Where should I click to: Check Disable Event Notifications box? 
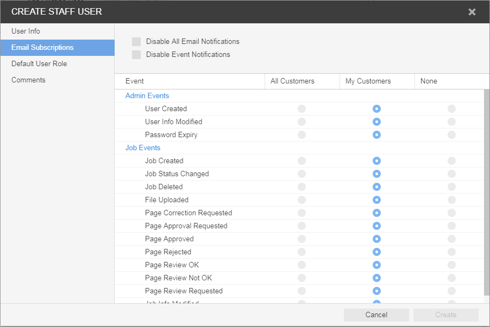coord(136,55)
